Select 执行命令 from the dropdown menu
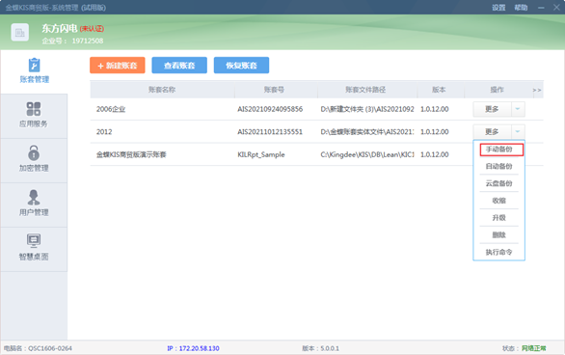565x355 pixels. (498, 252)
